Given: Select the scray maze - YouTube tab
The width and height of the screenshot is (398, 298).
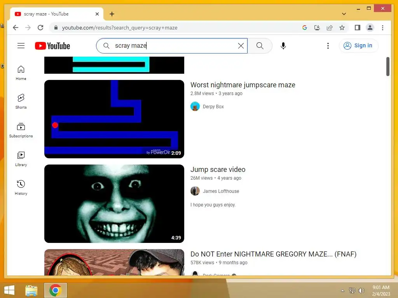Looking at the screenshot, I should pyautogui.click(x=57, y=14).
